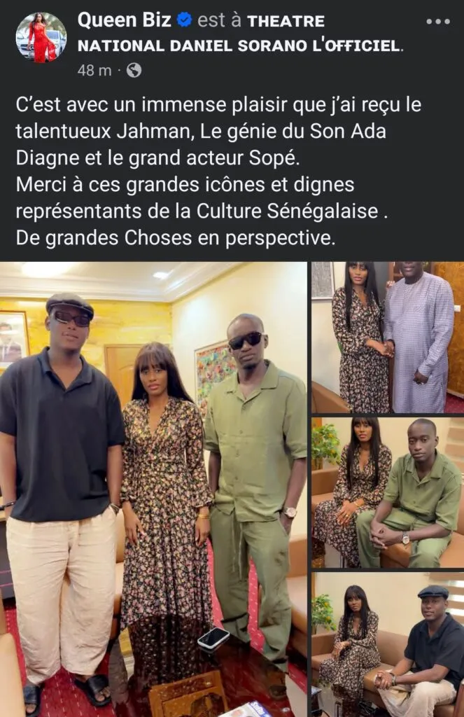This screenshot has height=717, width=464.
Task: Open the Queen Biz profile name link
Action: point(125,20)
